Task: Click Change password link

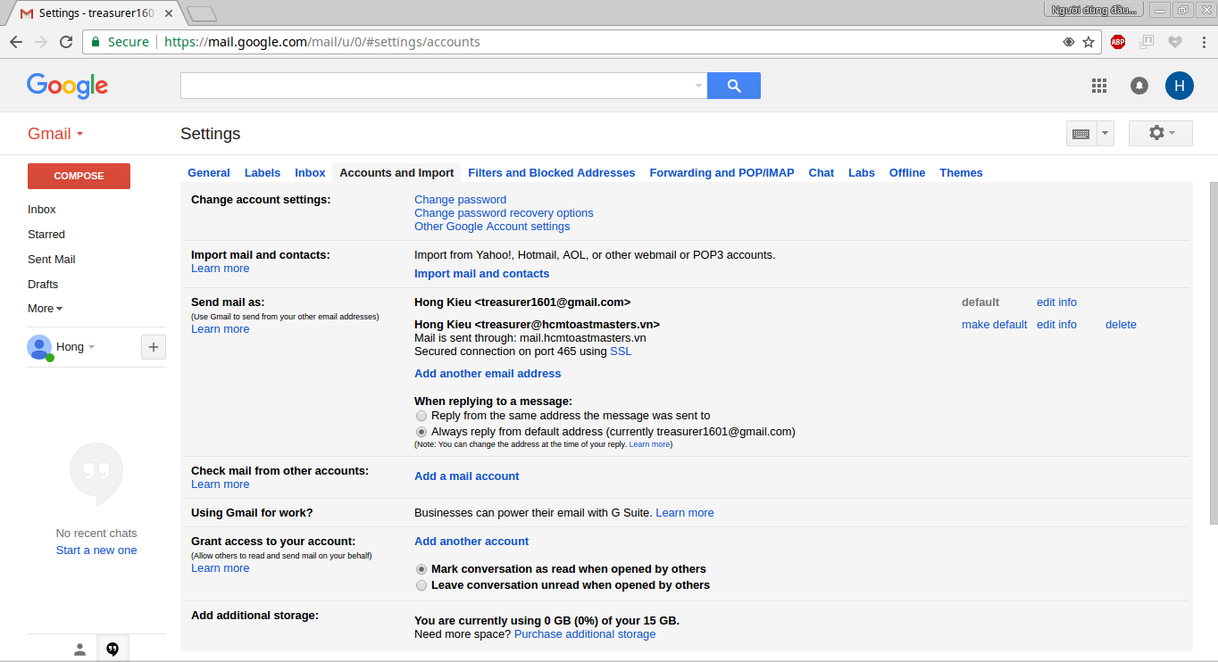Action: 460,200
